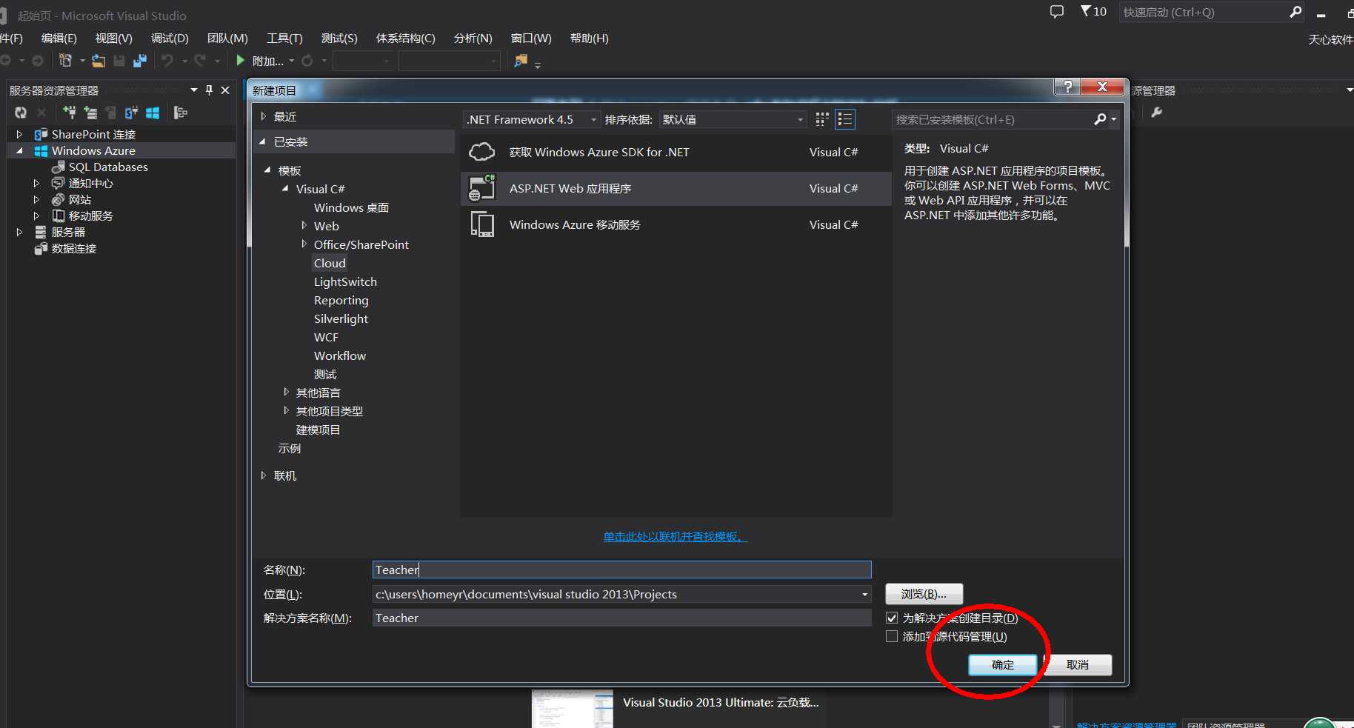Click Connect to Database icon in Server Explorer
Image resolution: width=1354 pixels, height=728 pixels.
point(70,113)
